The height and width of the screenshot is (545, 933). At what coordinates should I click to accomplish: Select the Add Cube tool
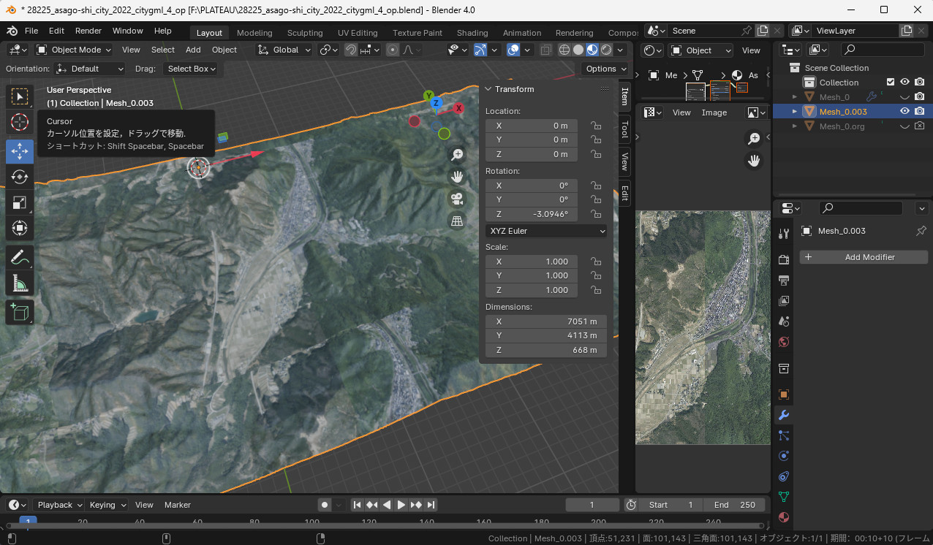click(20, 313)
